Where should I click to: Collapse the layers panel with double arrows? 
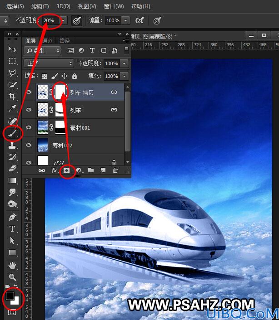[120, 34]
